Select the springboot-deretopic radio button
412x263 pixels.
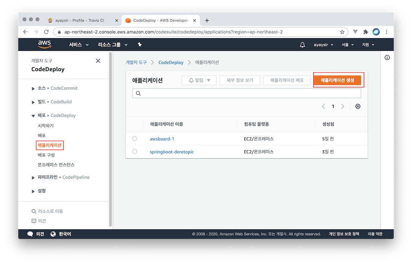tap(135, 152)
